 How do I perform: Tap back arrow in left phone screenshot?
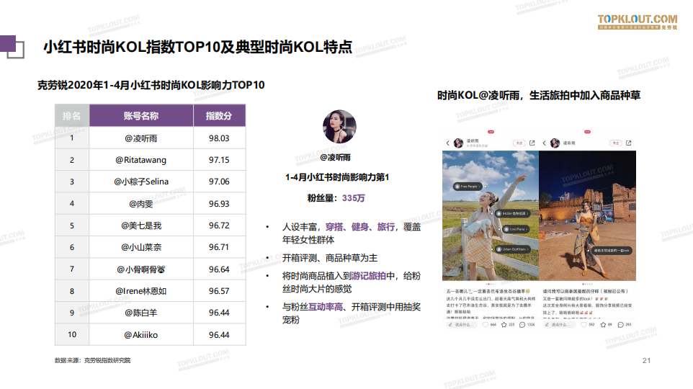point(447,143)
